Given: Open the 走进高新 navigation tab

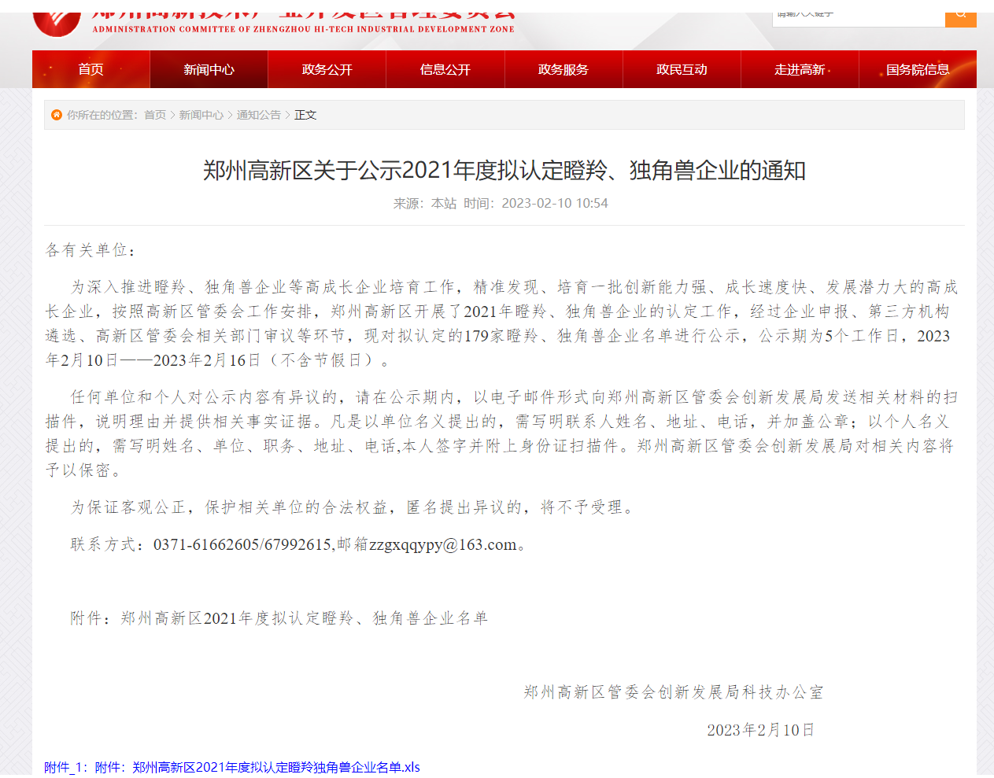Looking at the screenshot, I should point(800,69).
